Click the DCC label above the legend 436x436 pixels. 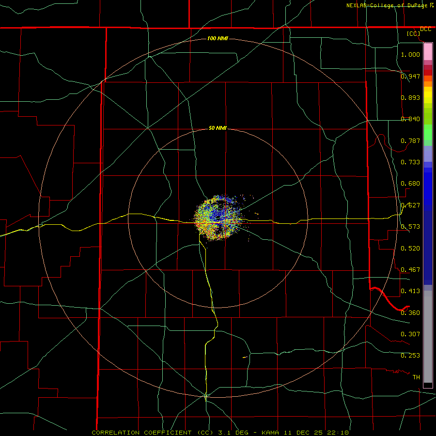click(426, 29)
